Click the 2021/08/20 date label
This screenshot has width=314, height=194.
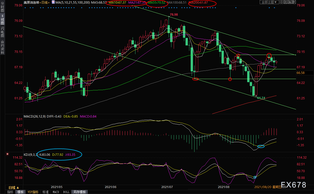pos(263,187)
